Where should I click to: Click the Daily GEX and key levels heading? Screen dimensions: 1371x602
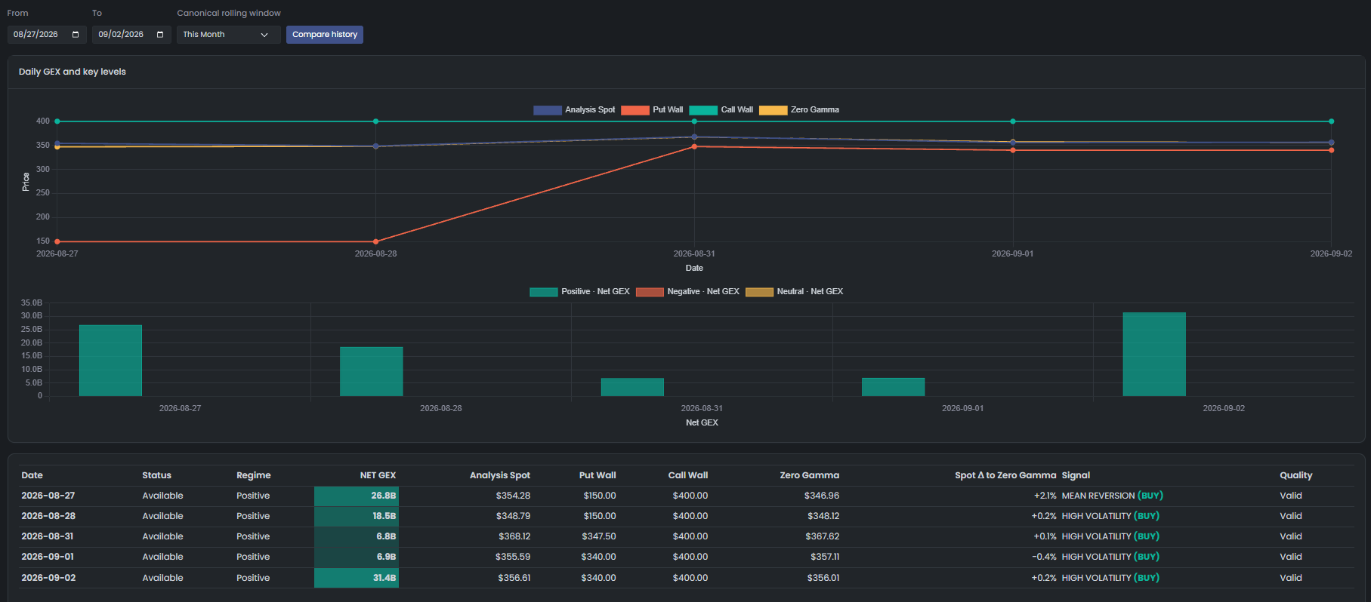pyautogui.click(x=73, y=72)
